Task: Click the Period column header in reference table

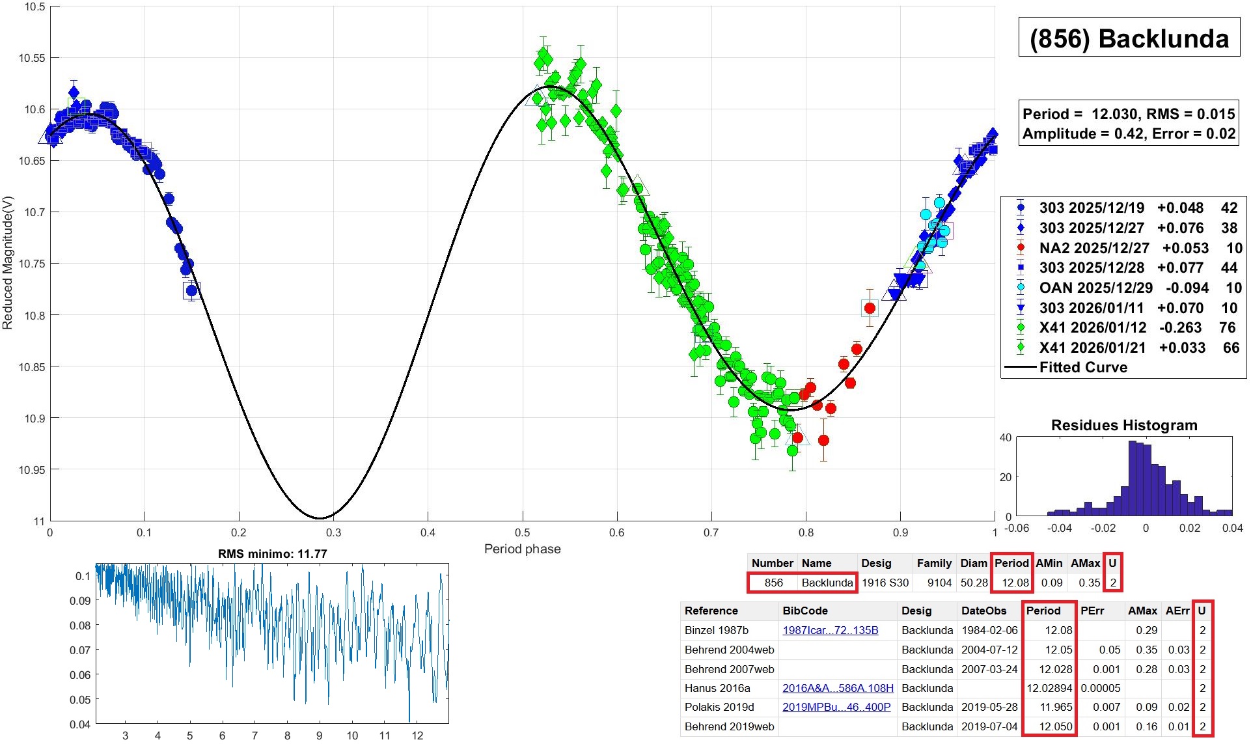Action: click(x=1043, y=611)
